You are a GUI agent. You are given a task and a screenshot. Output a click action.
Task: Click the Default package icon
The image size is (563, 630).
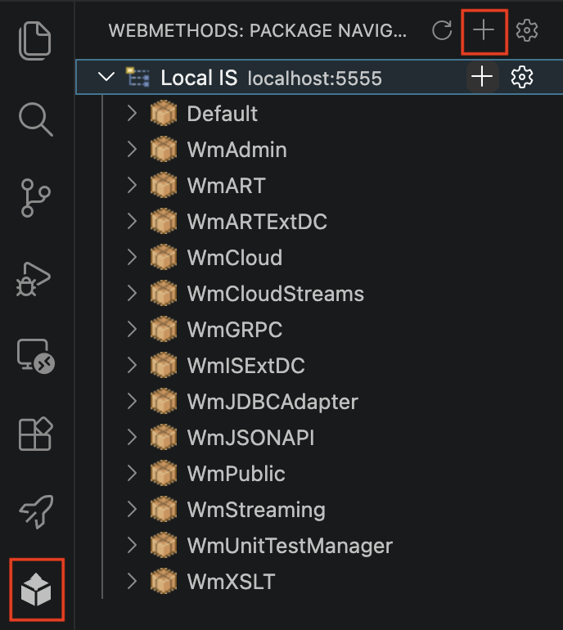(x=164, y=113)
